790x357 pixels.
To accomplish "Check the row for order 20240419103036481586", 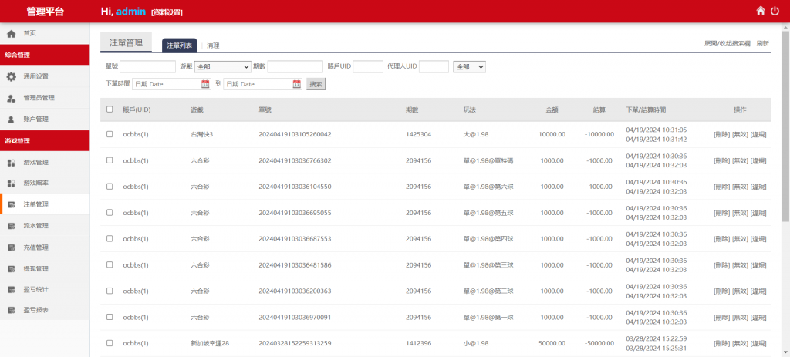I will (110, 264).
